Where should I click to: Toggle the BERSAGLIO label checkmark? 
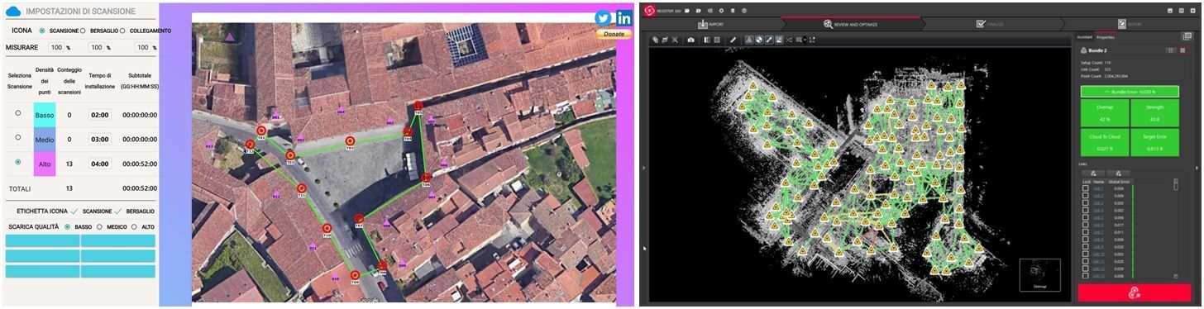coord(118,211)
